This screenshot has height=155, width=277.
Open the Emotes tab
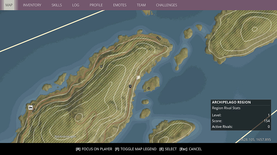[120, 5]
